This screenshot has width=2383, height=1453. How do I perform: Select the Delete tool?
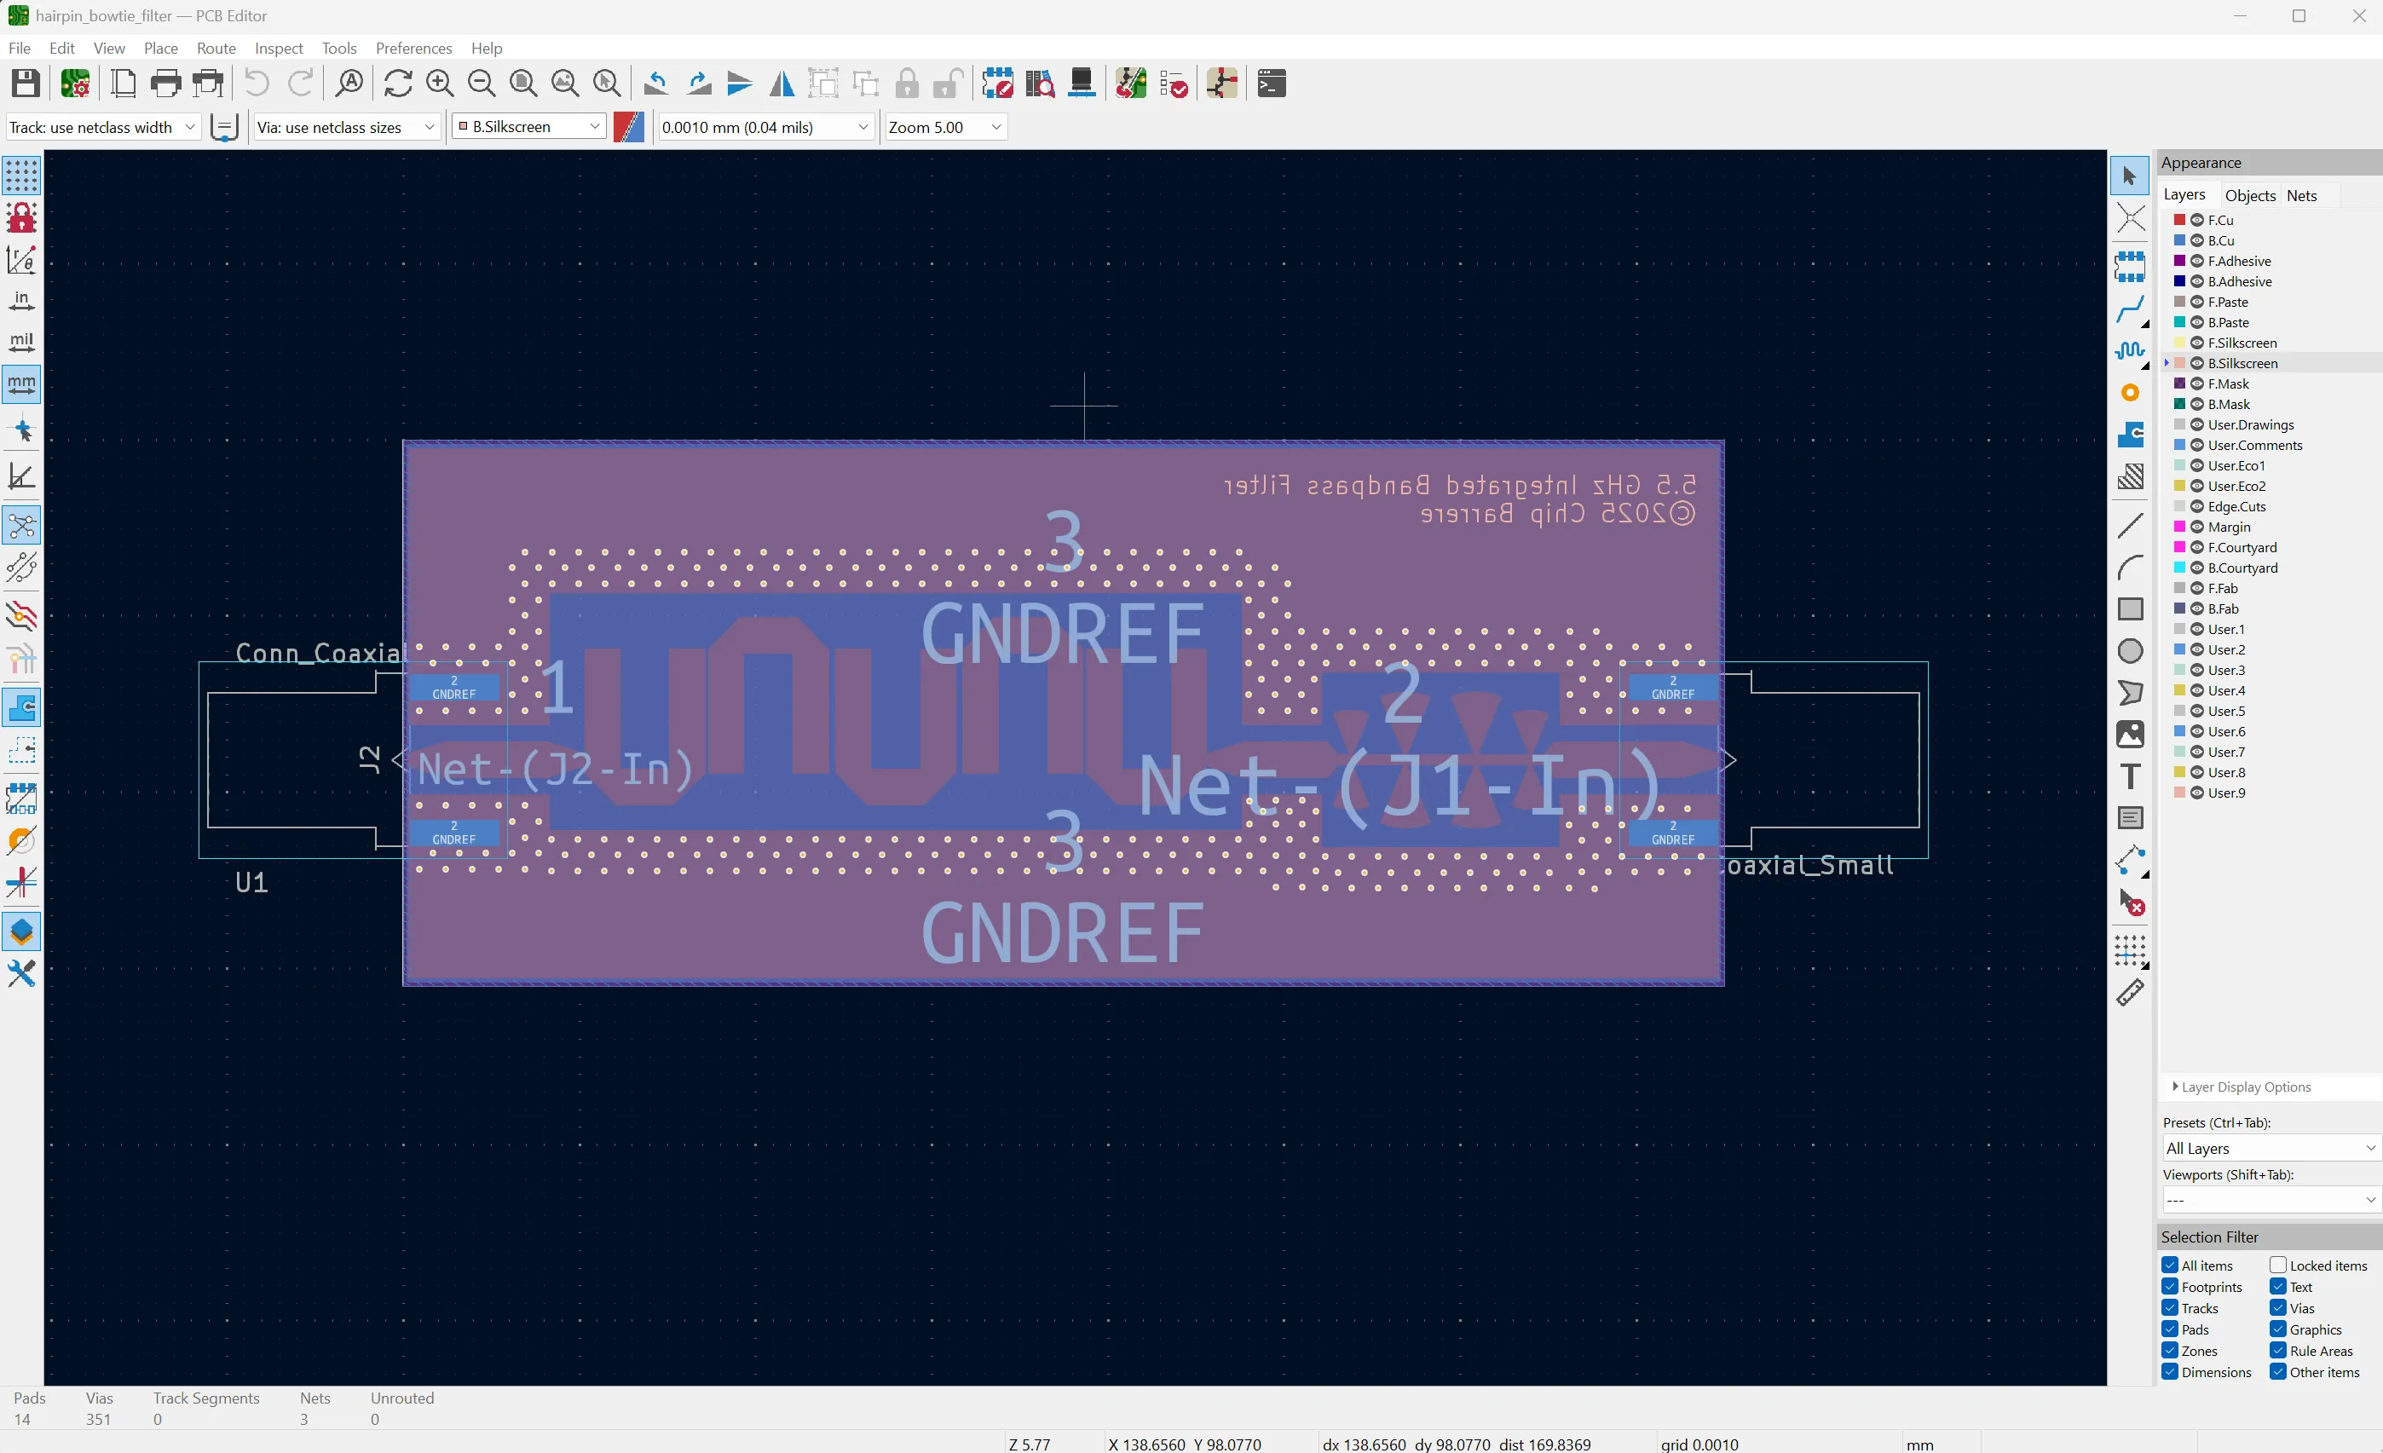click(2130, 903)
